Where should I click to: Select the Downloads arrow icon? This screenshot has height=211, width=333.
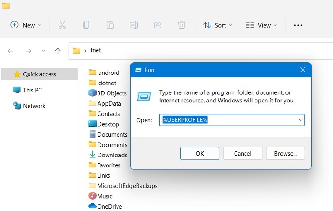[x=92, y=155]
